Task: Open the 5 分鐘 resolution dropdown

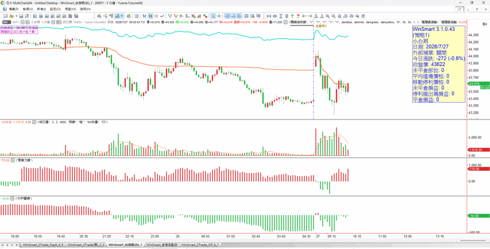Action: tap(53, 22)
